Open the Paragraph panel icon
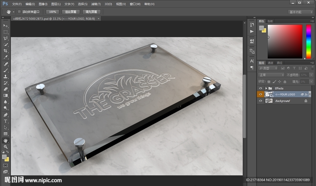Image resolution: width=316 pixels, height=186 pixels. [x=252, y=67]
